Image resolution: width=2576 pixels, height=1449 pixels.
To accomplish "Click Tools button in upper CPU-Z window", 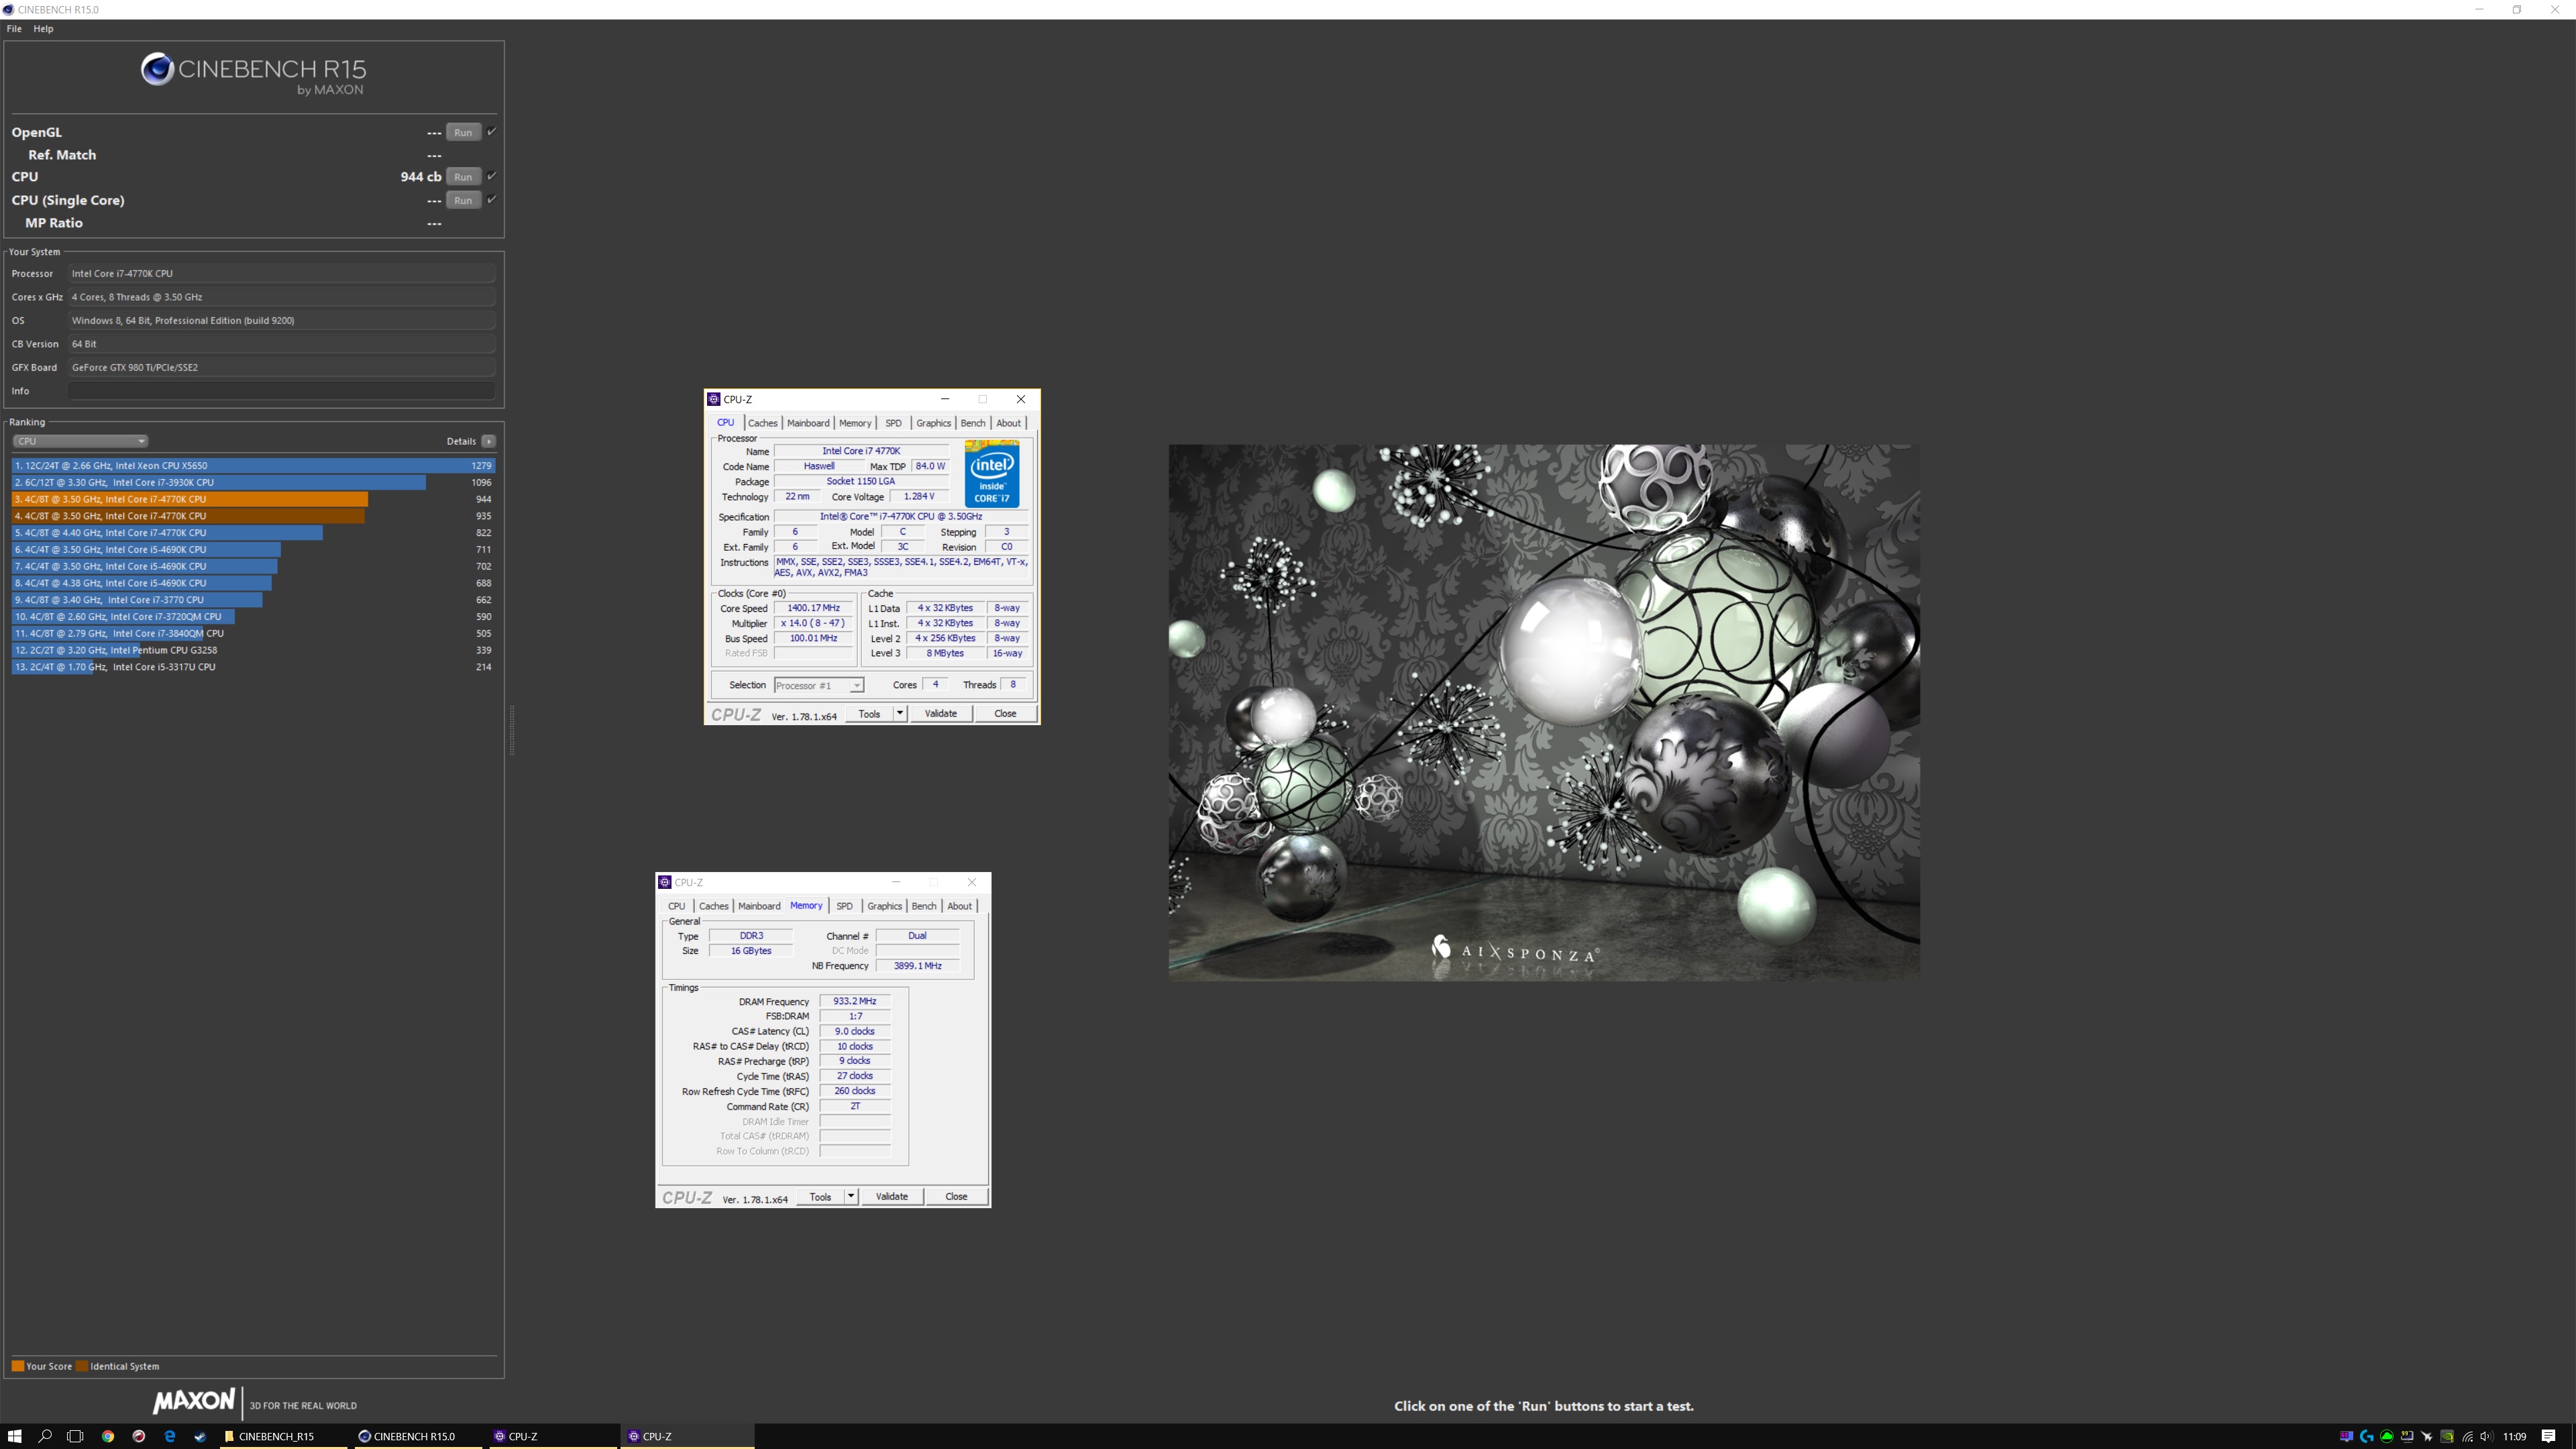I will pos(870,713).
